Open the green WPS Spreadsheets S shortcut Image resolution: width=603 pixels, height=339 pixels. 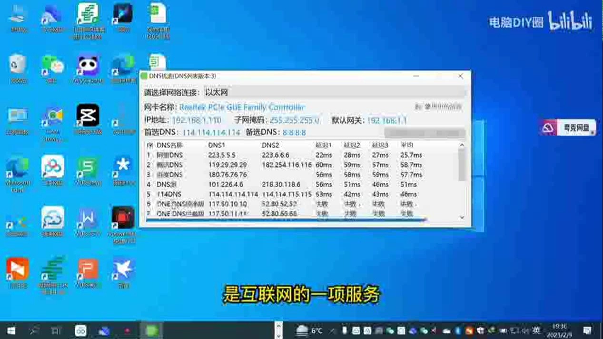click(x=88, y=170)
